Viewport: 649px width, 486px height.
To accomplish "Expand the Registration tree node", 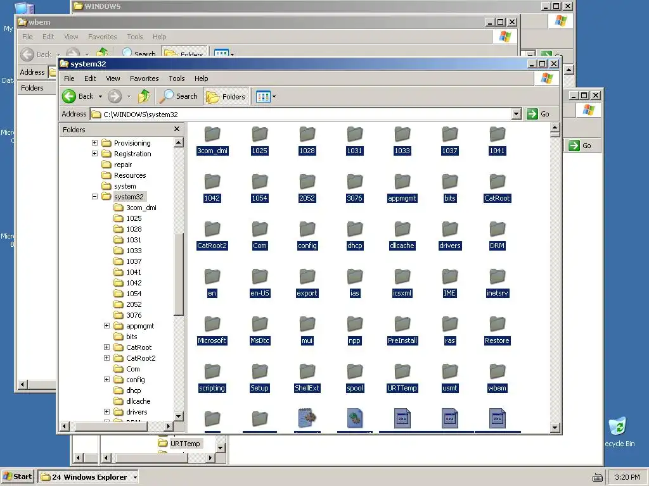I will [x=95, y=153].
